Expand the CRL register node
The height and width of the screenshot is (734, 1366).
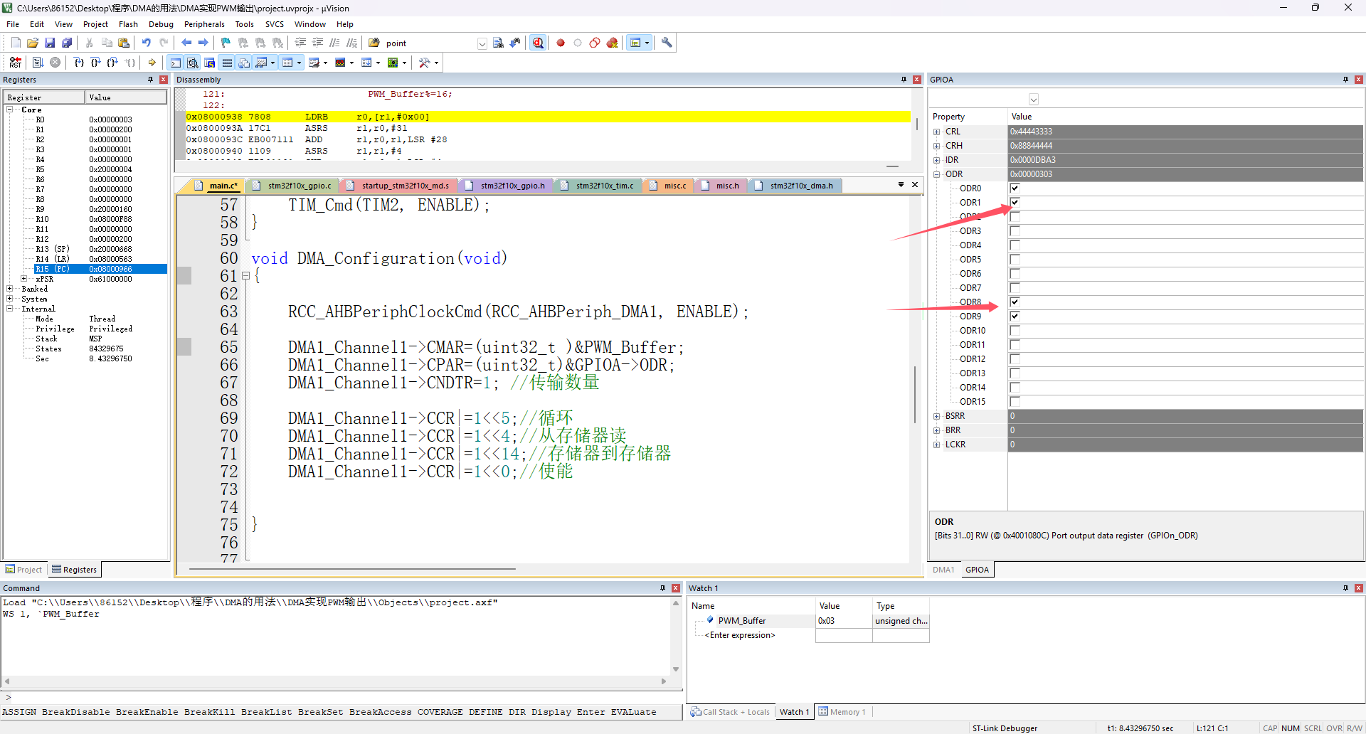(937, 132)
